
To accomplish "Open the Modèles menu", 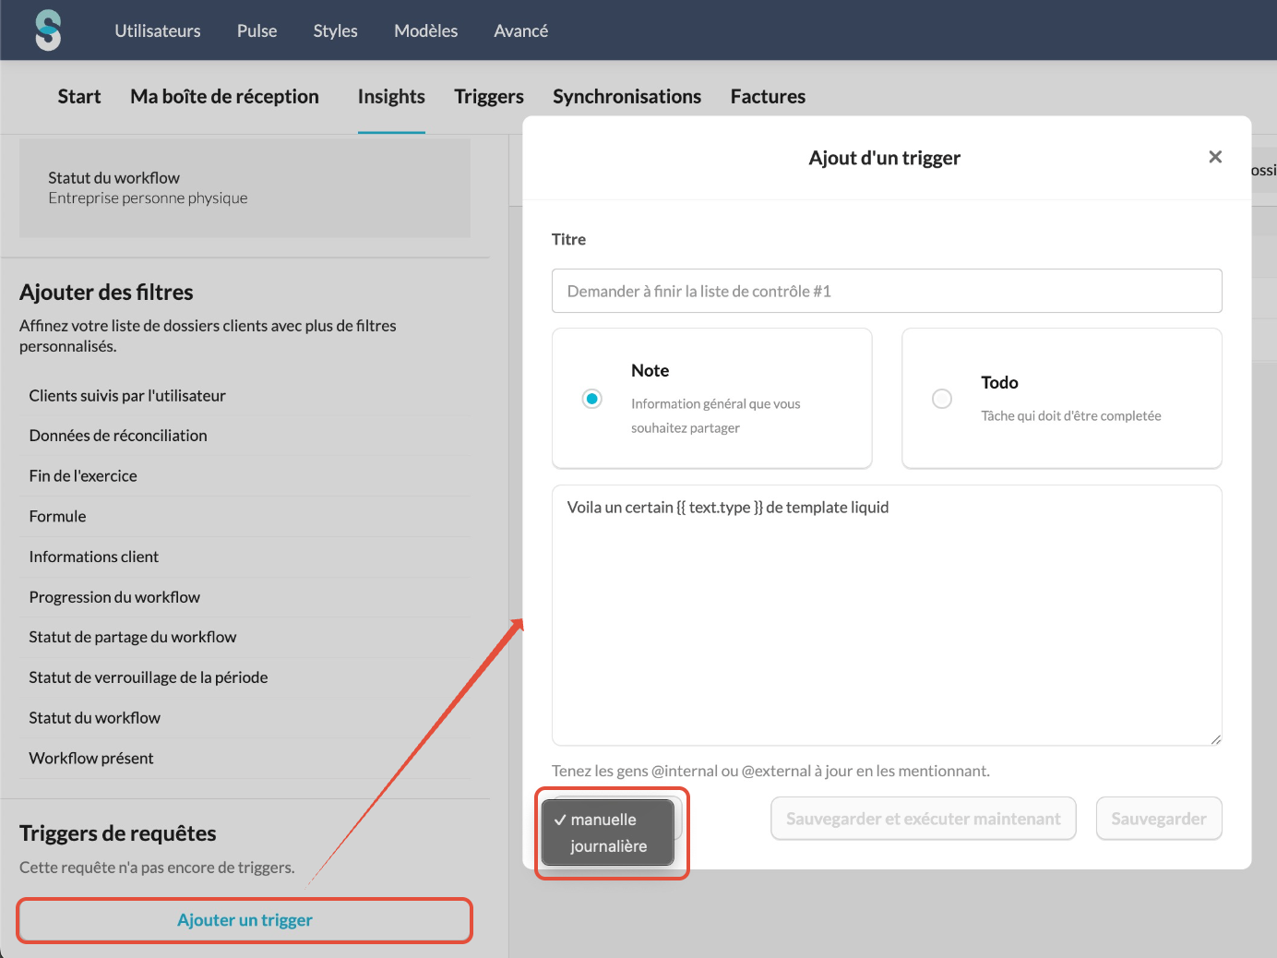I will 425,30.
